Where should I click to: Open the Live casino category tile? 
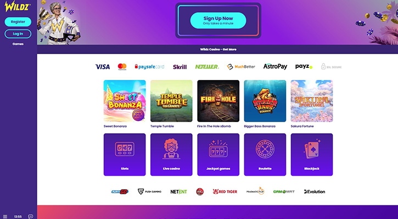171,154
